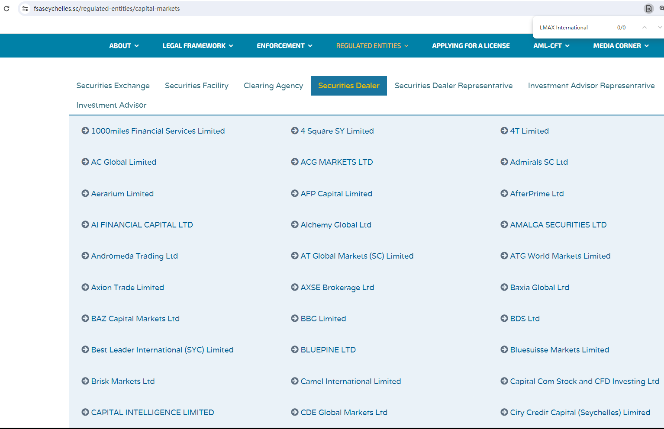
Task: Click arrow icon next to Admirals SC Ltd
Action: click(504, 162)
